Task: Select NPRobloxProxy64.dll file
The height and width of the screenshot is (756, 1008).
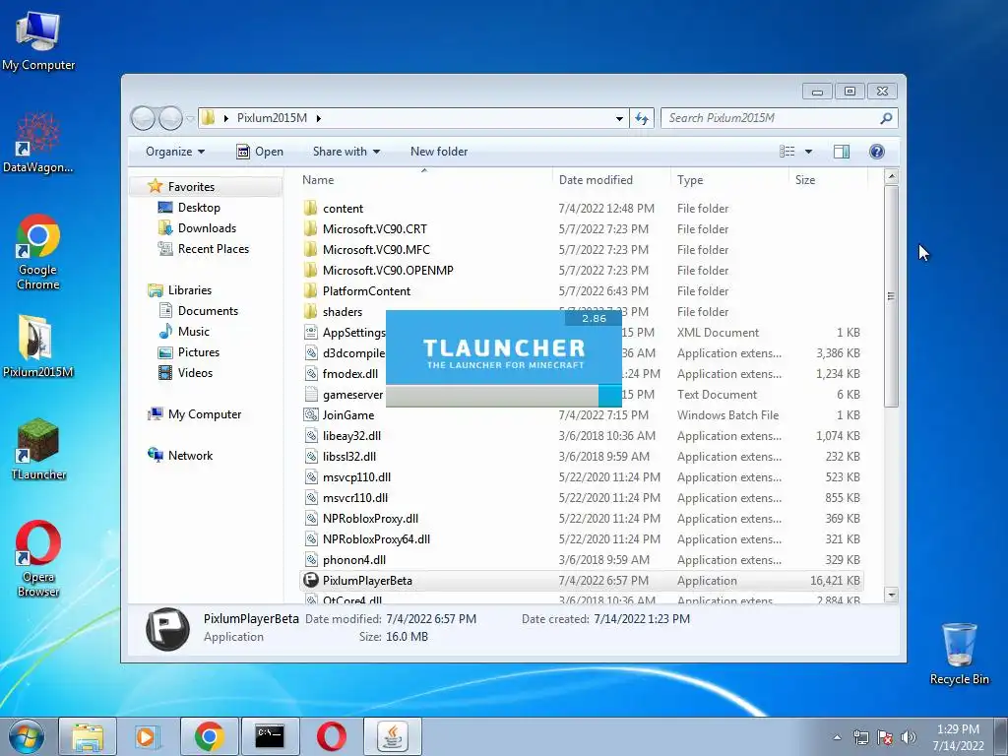Action: click(x=581, y=539)
